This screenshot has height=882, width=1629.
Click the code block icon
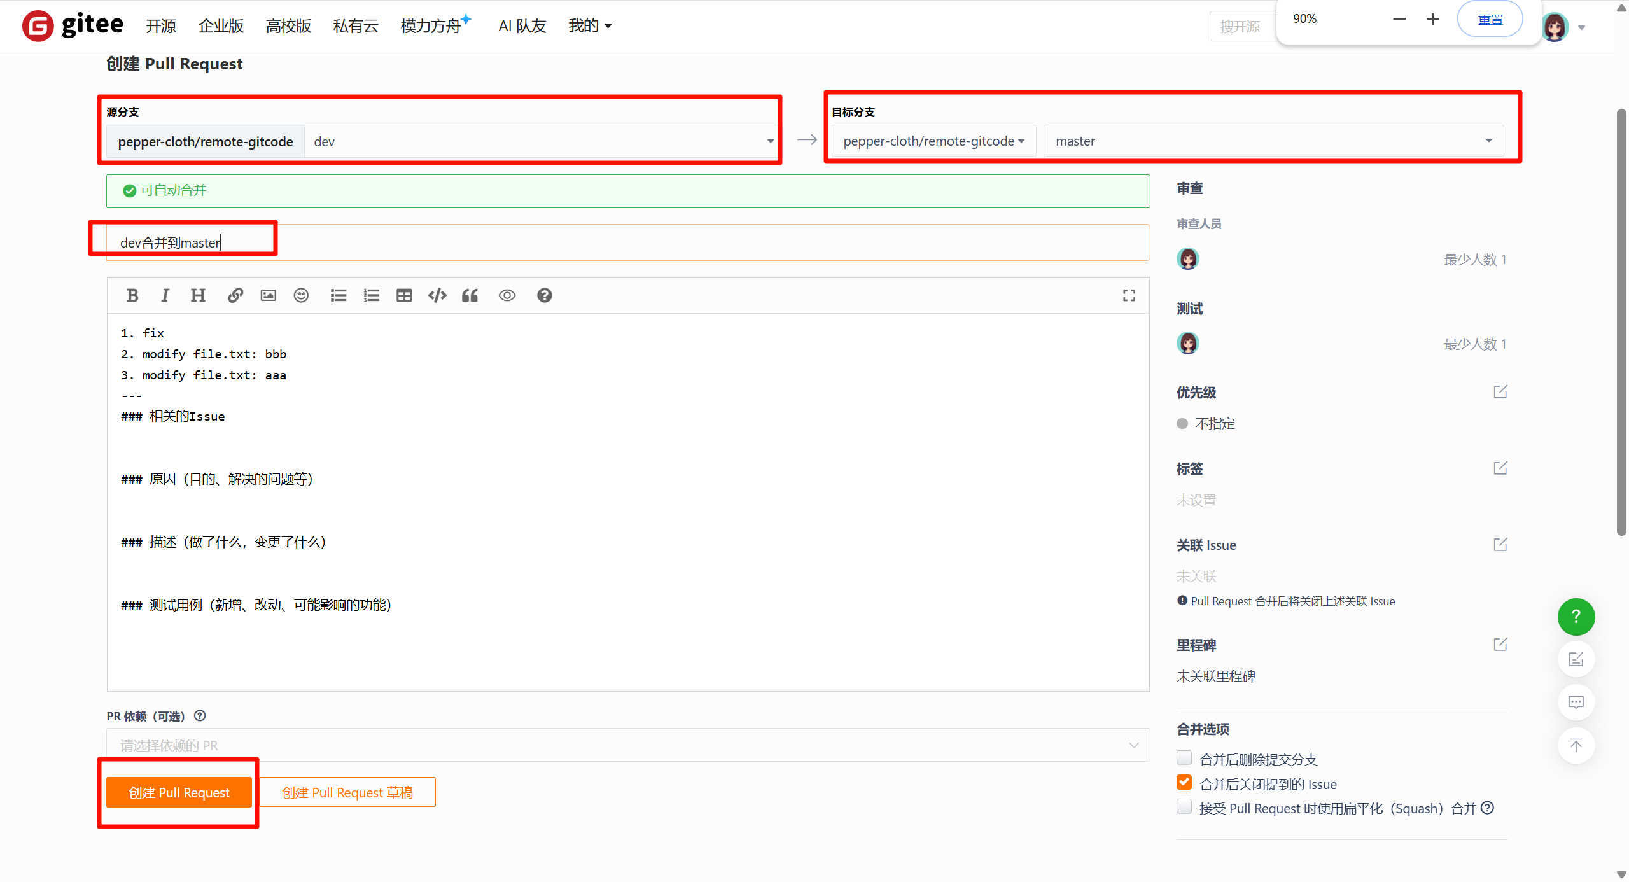click(437, 295)
